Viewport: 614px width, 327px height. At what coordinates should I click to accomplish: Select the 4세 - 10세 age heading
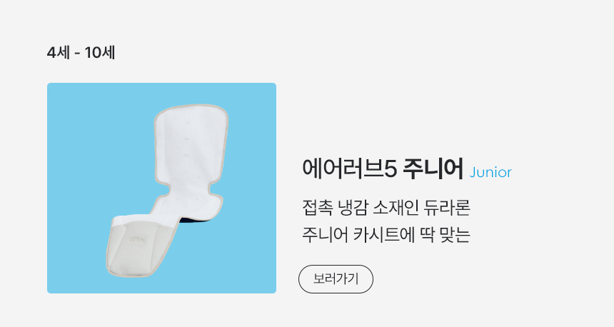tap(81, 52)
